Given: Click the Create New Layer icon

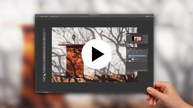Looking at the screenshot, I should (x=144, y=70).
